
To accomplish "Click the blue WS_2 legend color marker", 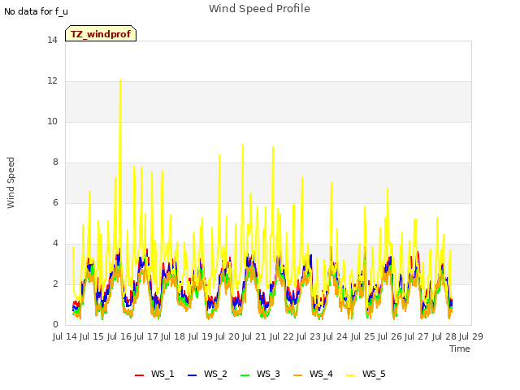I will pyautogui.click(x=193, y=375).
